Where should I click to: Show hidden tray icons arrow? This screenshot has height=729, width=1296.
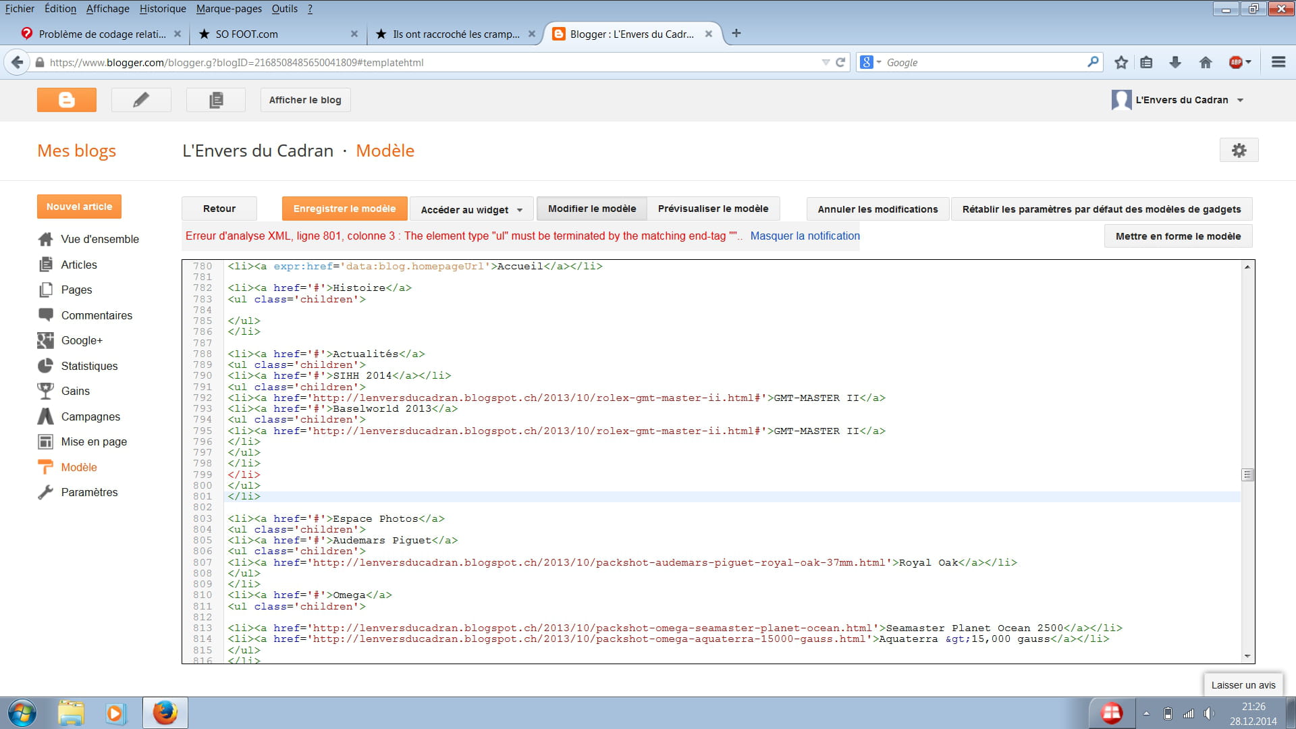1146,713
